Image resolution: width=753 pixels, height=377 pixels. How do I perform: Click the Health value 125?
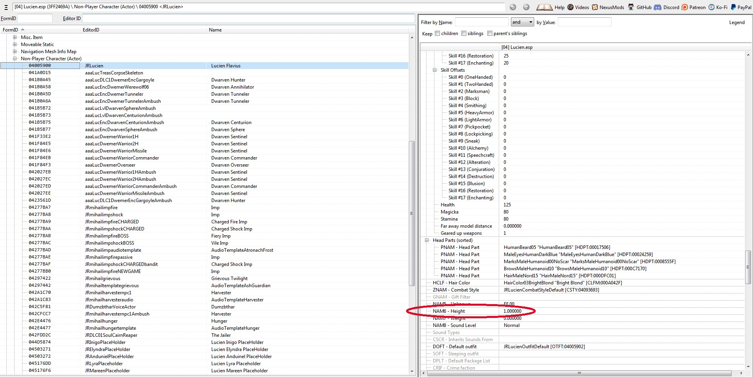[x=507, y=205]
